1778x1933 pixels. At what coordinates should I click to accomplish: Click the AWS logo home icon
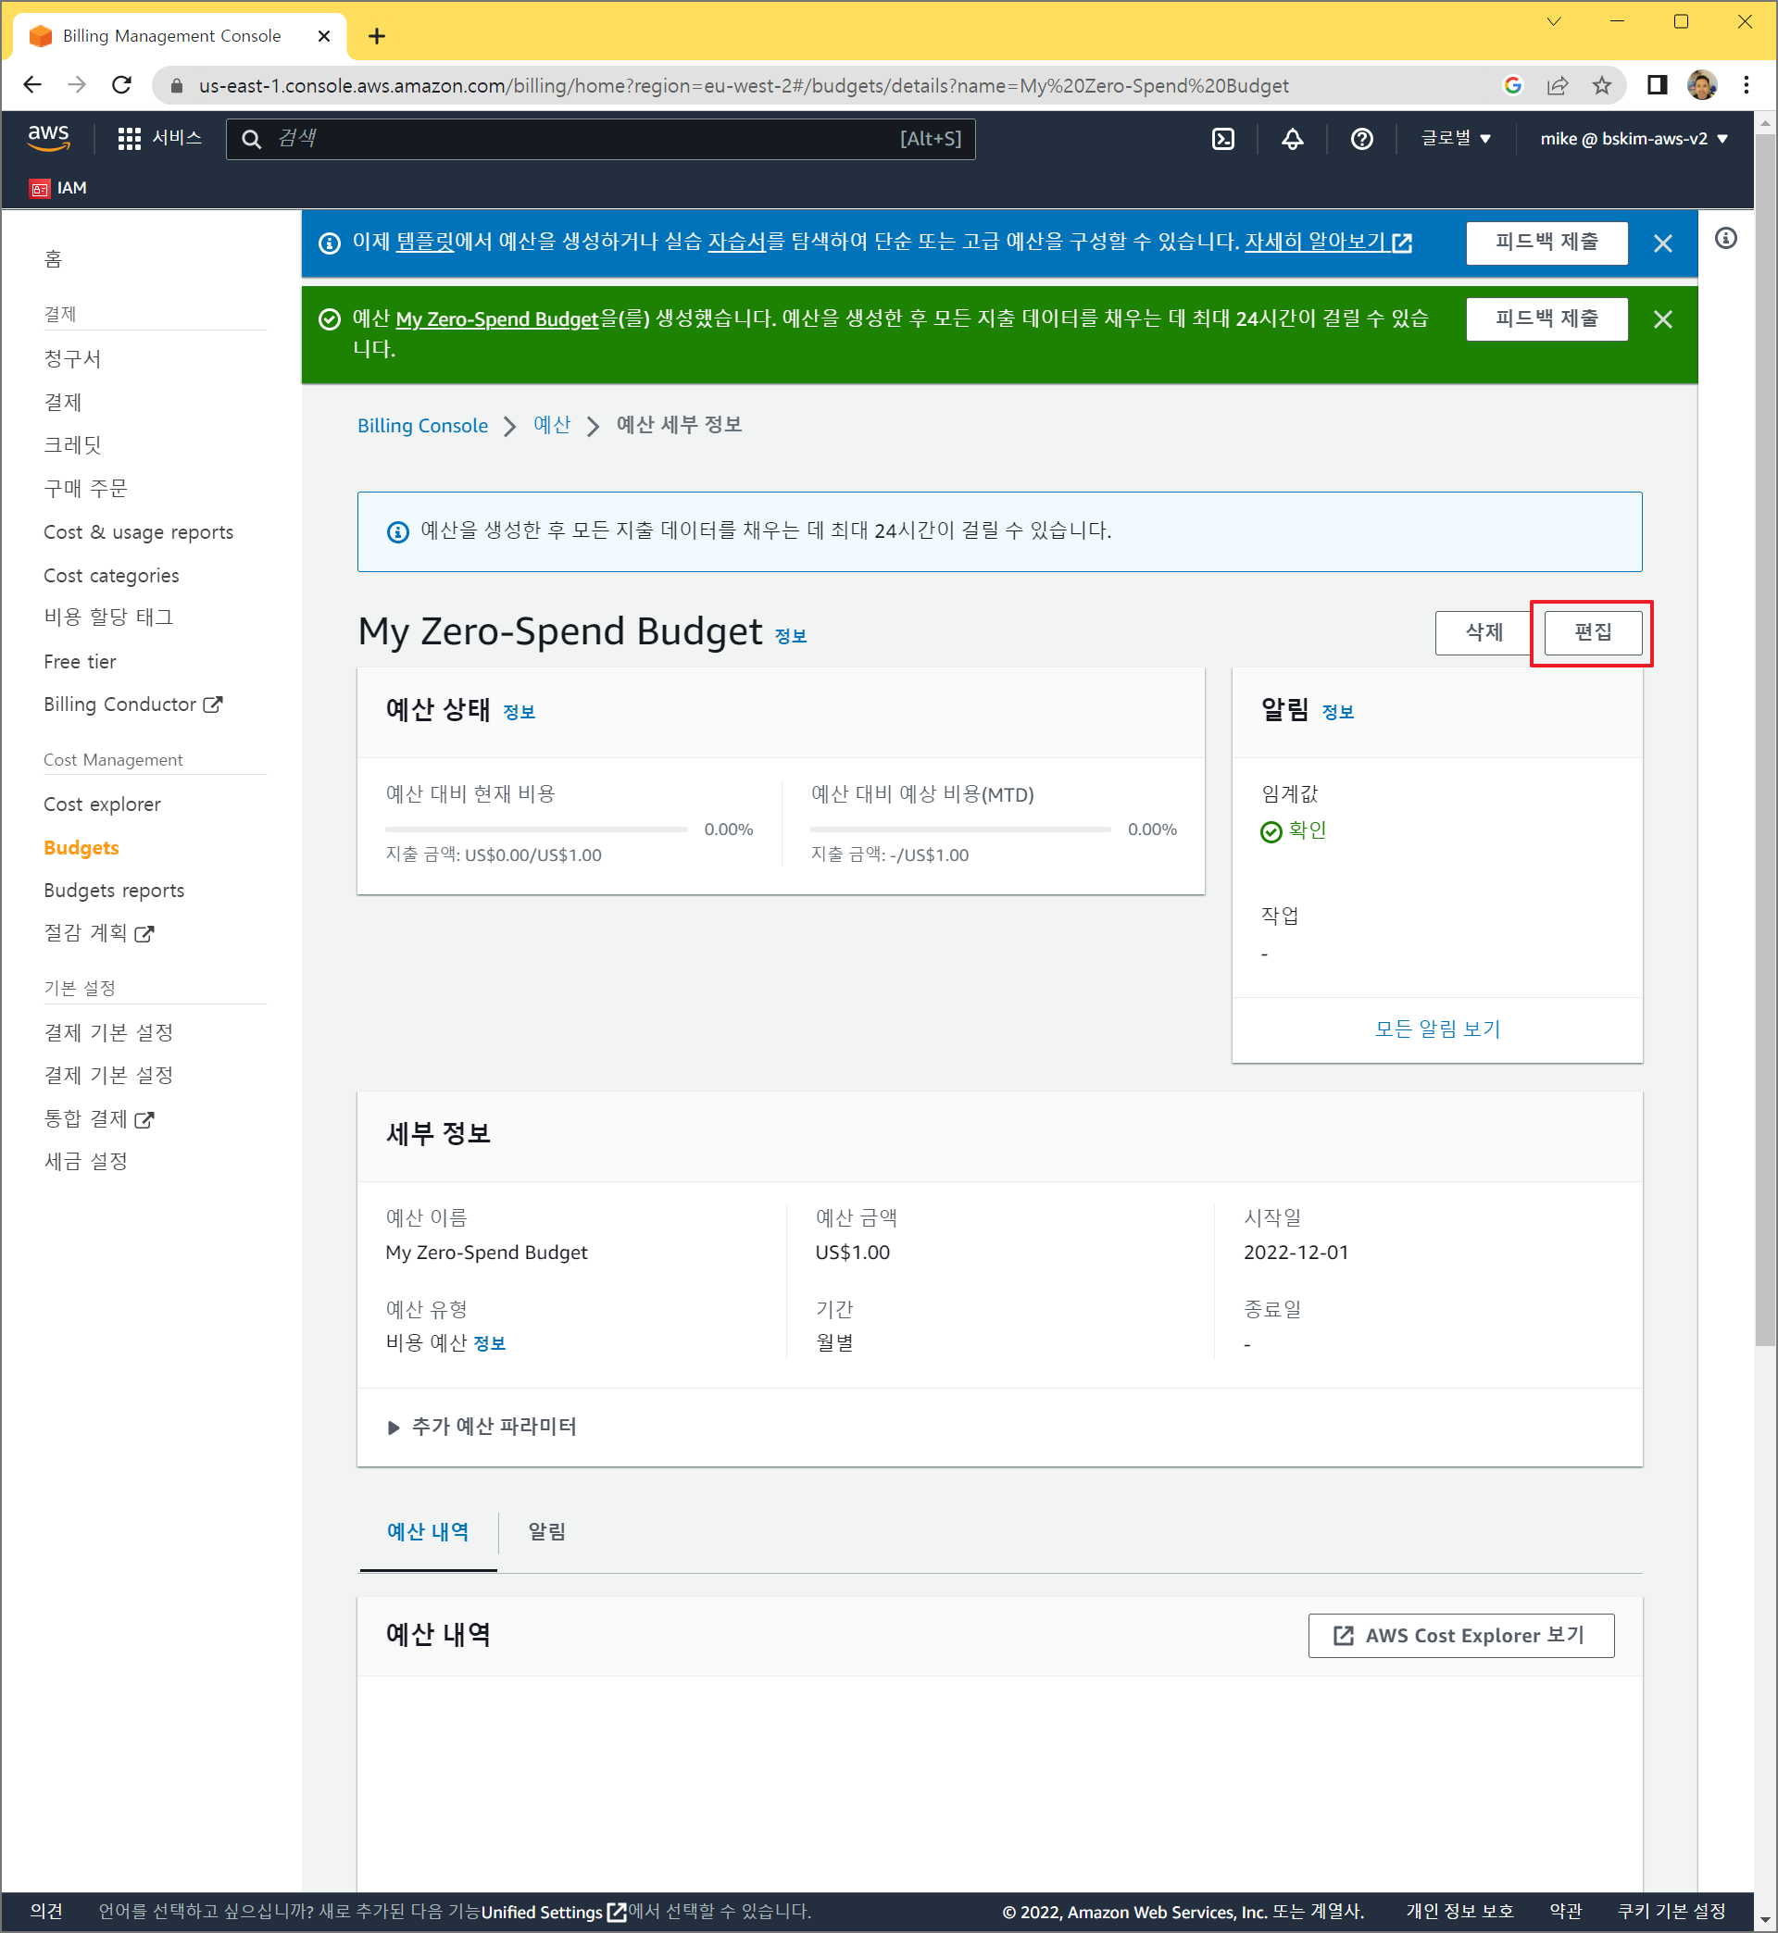pos(48,138)
